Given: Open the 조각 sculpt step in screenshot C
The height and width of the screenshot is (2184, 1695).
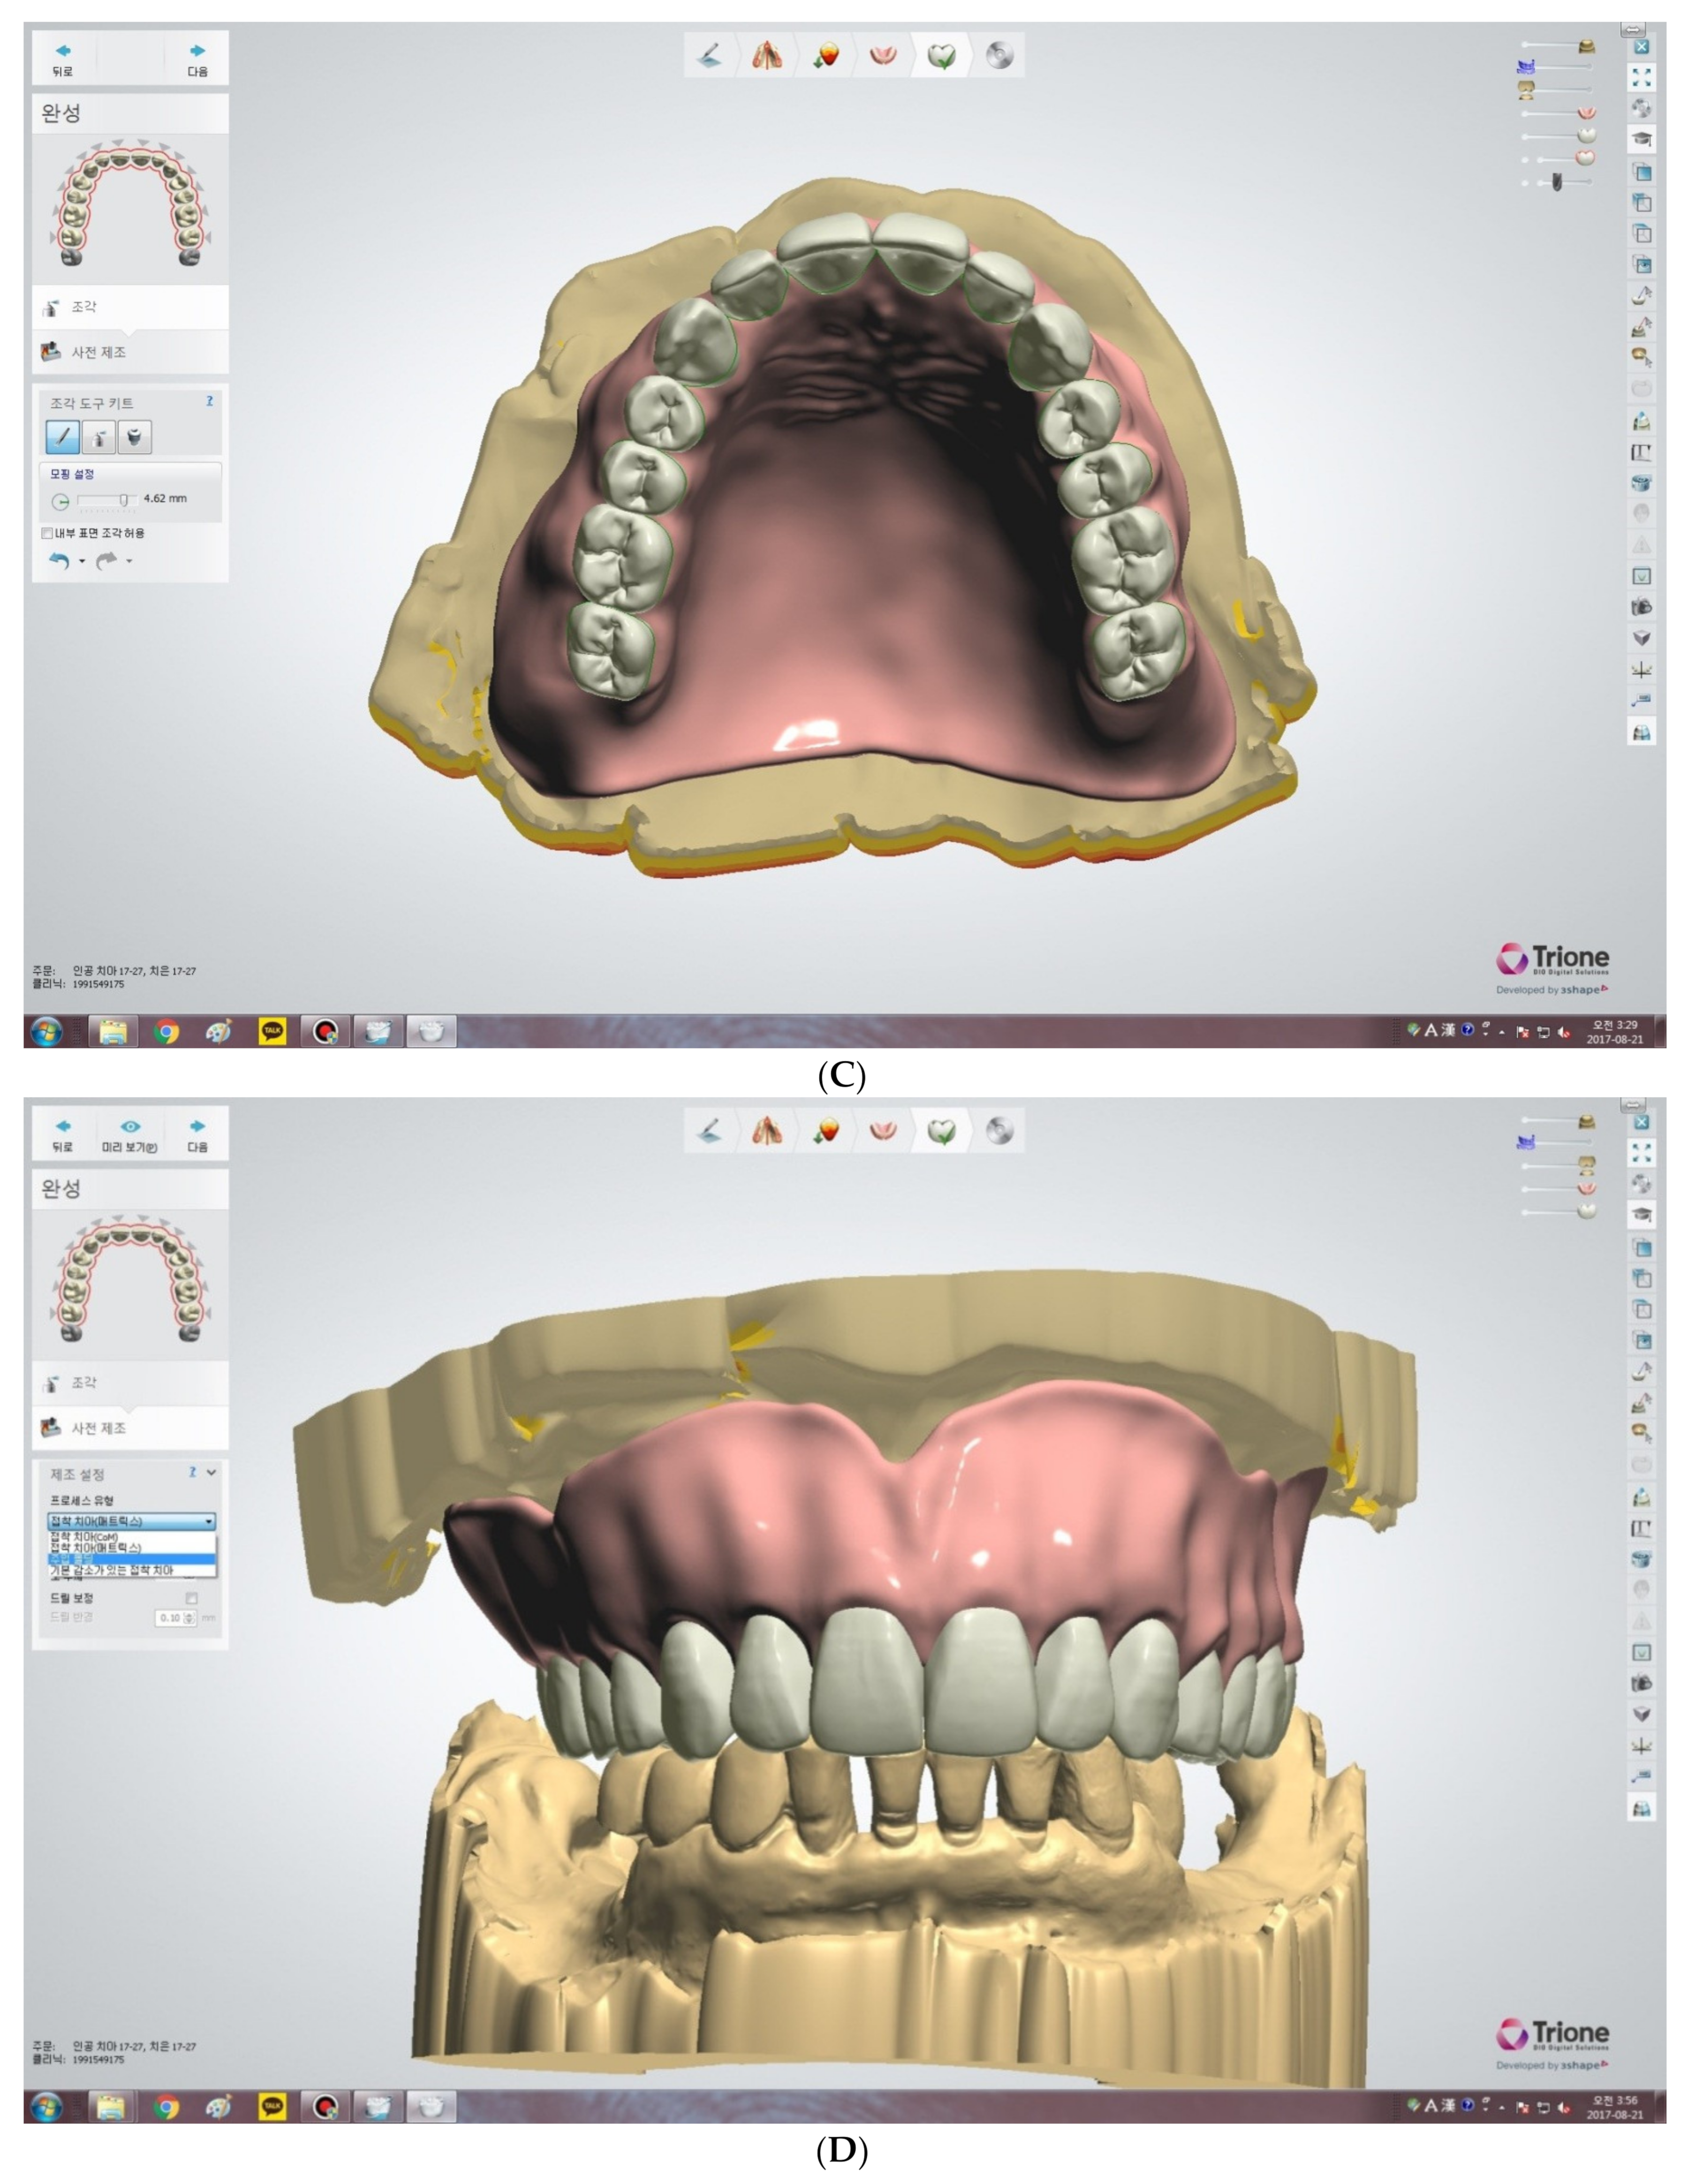Looking at the screenshot, I should (x=130, y=307).
